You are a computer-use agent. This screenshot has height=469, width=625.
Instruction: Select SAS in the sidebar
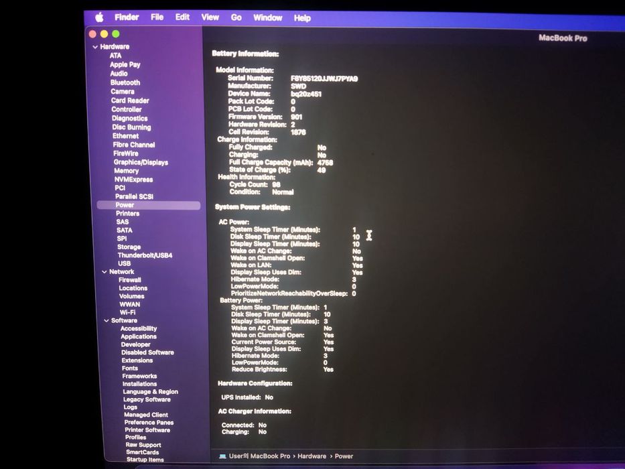[123, 222]
